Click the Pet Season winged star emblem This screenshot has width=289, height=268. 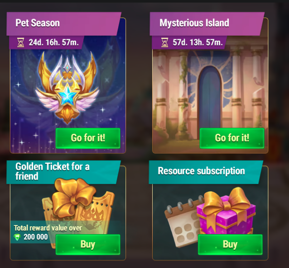[67, 87]
